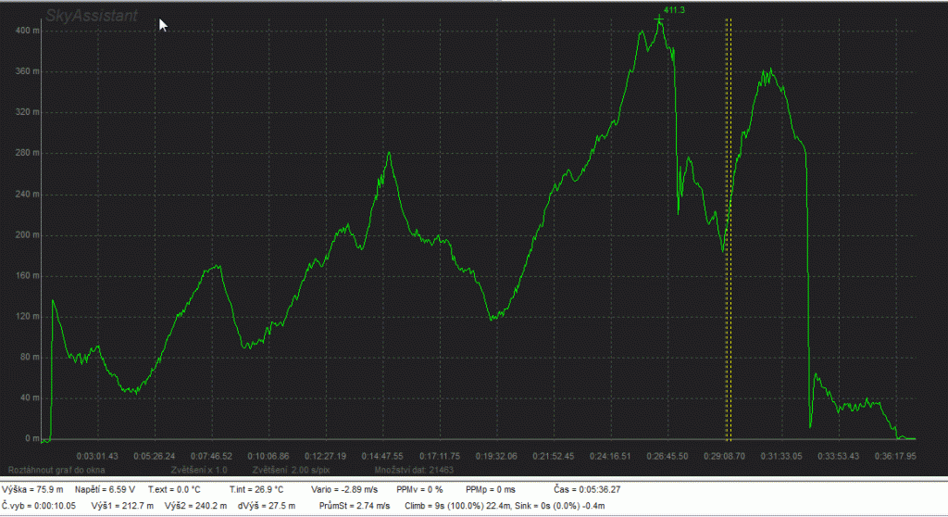Click the peak marker cross at 411.3

coord(659,19)
